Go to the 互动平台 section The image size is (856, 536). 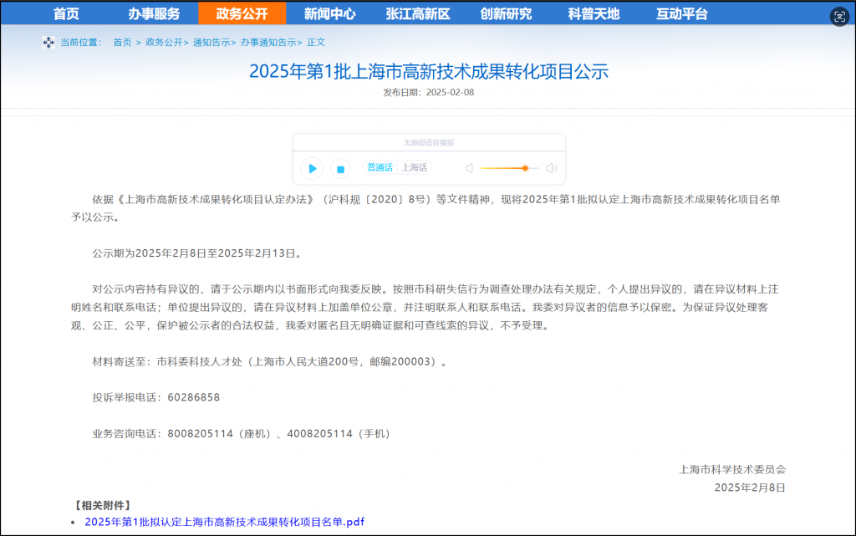click(681, 13)
